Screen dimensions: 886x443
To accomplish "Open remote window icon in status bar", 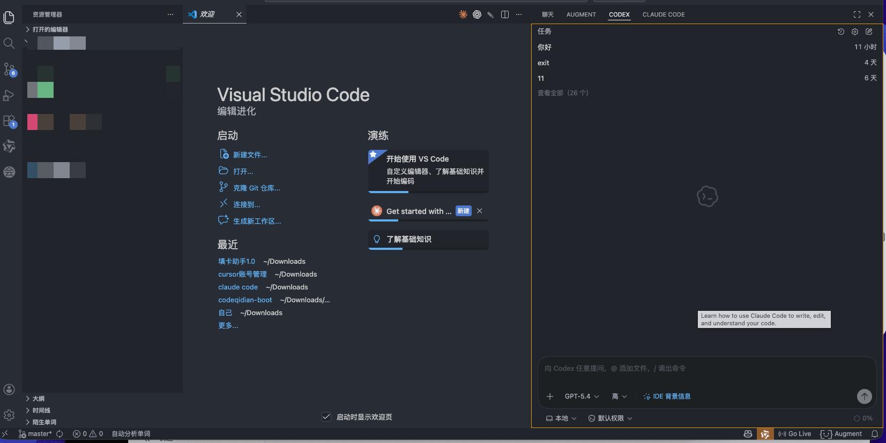I will pos(5,434).
